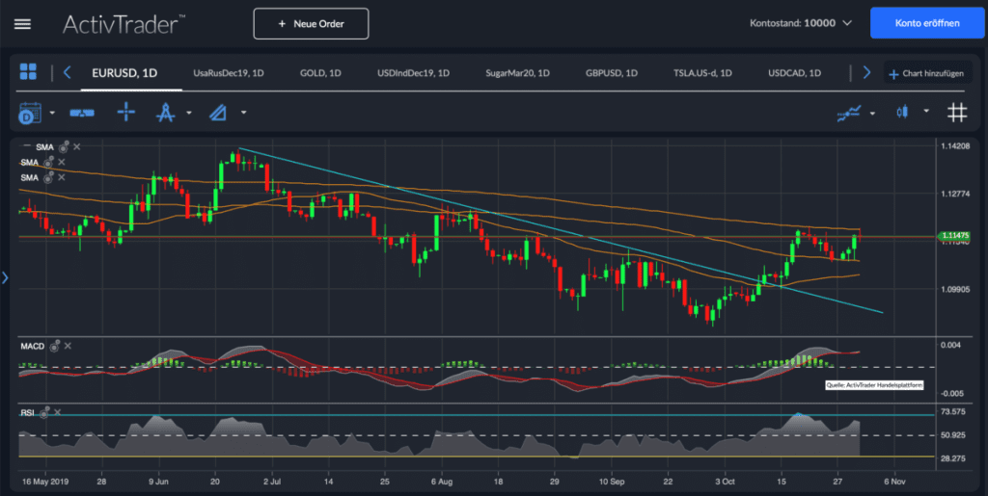Viewport: 988px width, 496px height.
Task: Switch to EURUSD, 1D tab
Action: pos(124,73)
